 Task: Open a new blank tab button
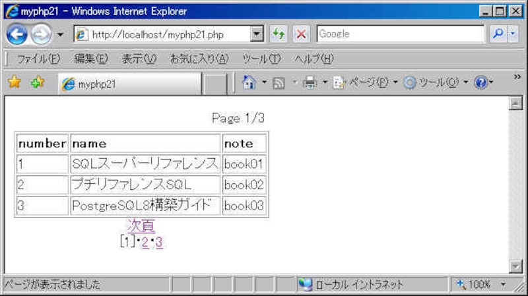[216, 84]
